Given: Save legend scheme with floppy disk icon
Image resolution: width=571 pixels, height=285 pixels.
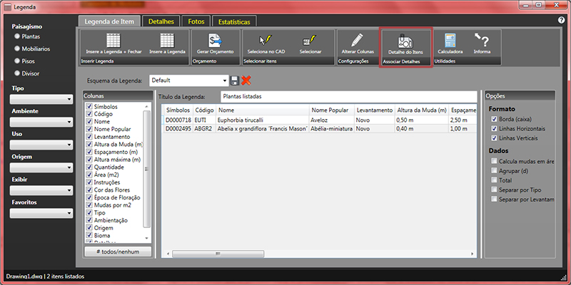Looking at the screenshot, I should click(234, 81).
